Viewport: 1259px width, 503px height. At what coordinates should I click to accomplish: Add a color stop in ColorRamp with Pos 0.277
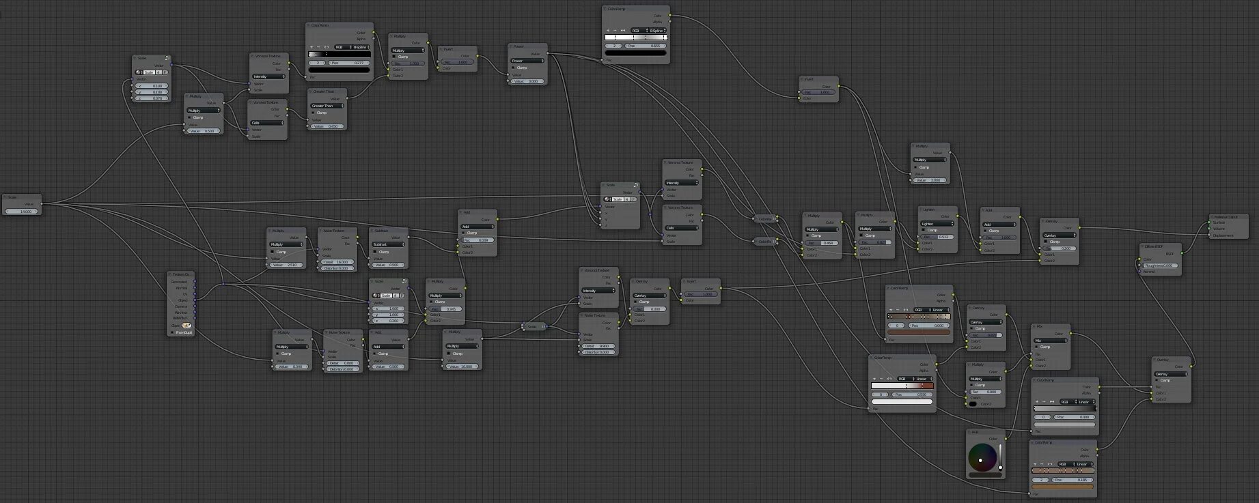(312, 47)
